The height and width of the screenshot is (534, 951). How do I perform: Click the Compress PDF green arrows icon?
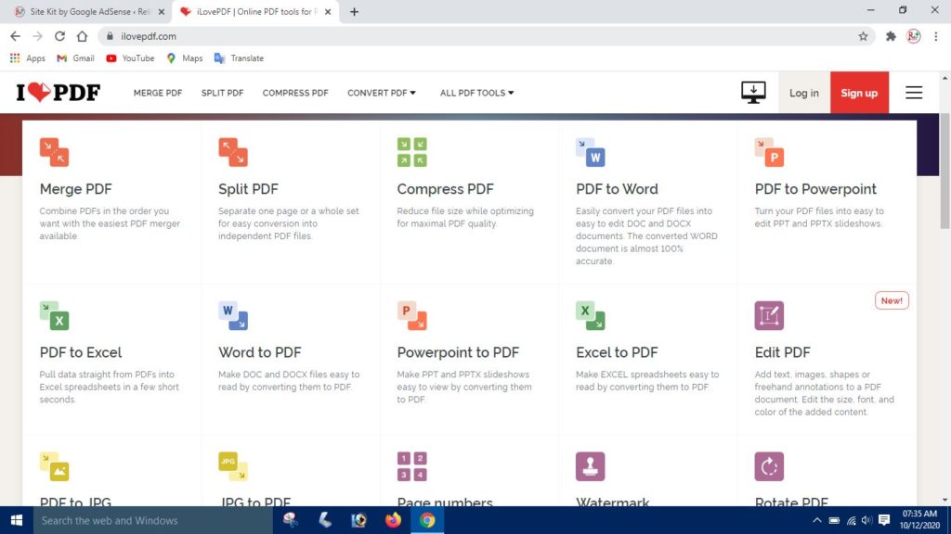[411, 152]
